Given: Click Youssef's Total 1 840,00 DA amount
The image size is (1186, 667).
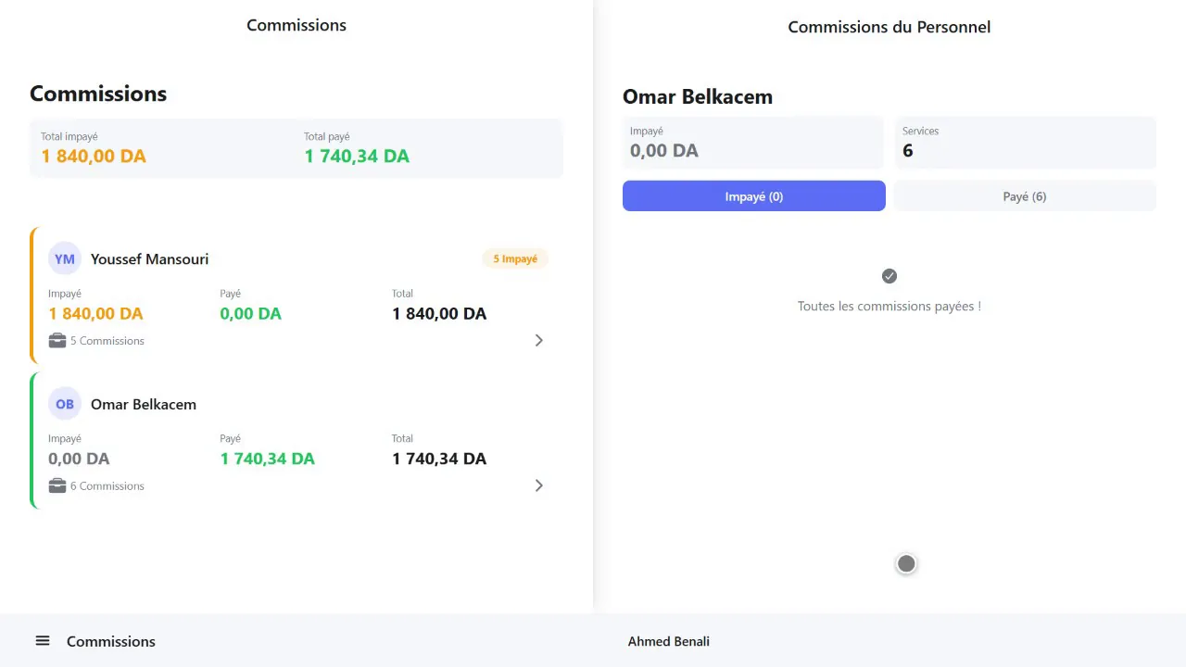Looking at the screenshot, I should click(x=439, y=314).
